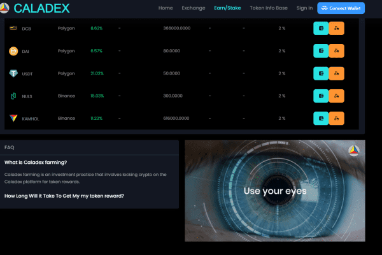The width and height of the screenshot is (382, 255).
Task: Click the 6.57% rate in DAI row
Action: pyautogui.click(x=97, y=51)
